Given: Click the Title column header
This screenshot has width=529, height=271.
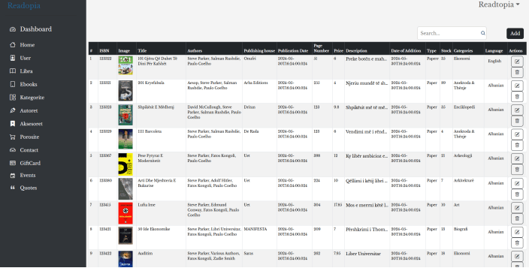Looking at the screenshot, I should [x=142, y=50].
